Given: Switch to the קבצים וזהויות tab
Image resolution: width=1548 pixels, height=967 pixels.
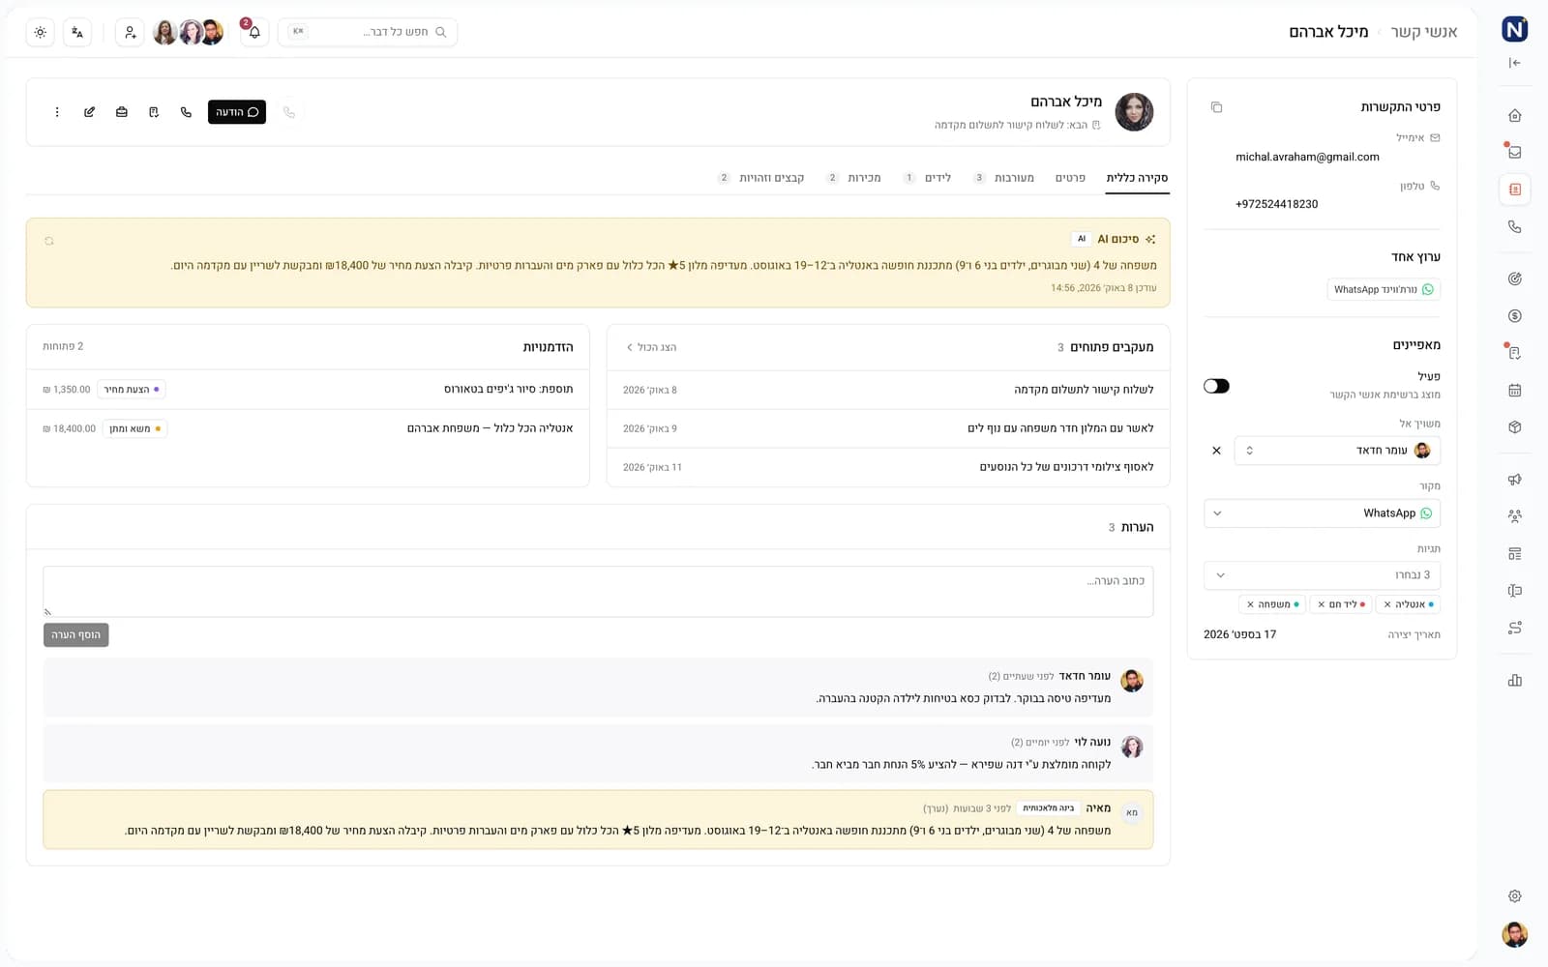Looking at the screenshot, I should (761, 178).
